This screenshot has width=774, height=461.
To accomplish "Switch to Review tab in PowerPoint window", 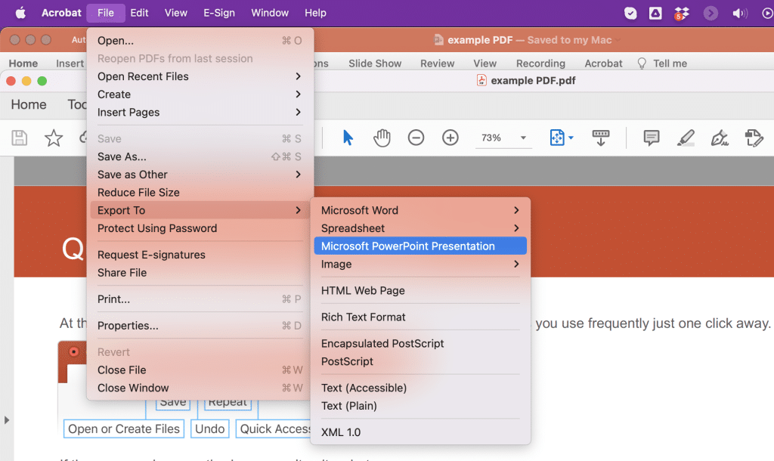I will pyautogui.click(x=438, y=63).
